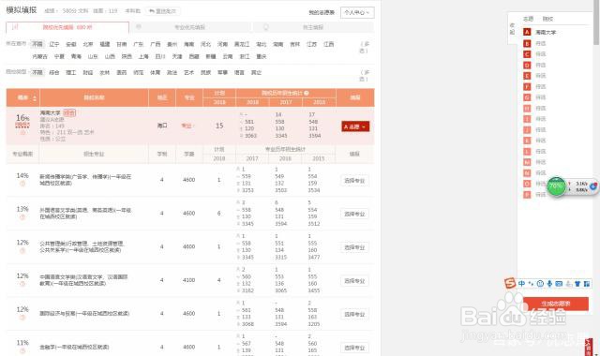Filter by province 上海
Screen dimensions: 600x356
(x=143, y=56)
